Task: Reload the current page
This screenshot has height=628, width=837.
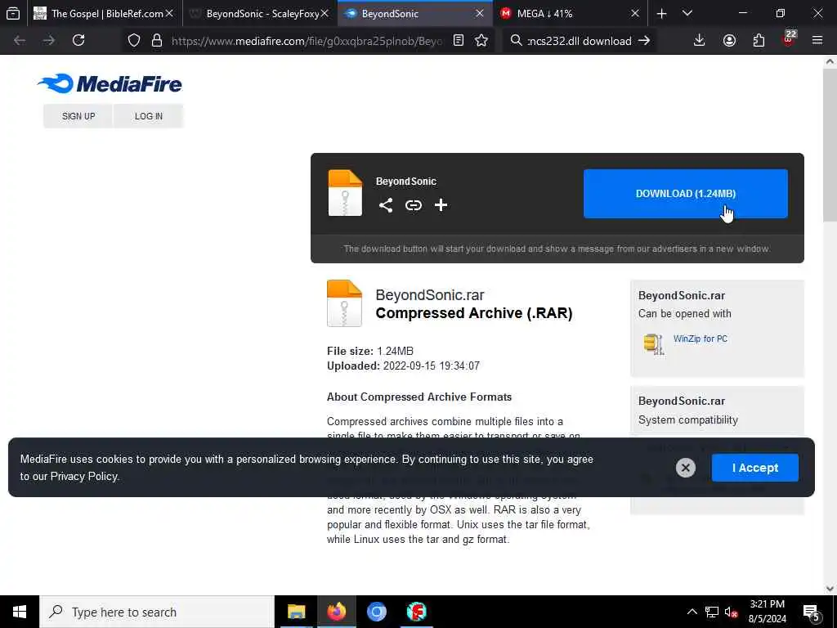Action: pos(78,40)
